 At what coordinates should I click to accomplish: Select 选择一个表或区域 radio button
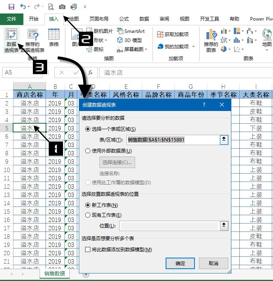pos(88,129)
